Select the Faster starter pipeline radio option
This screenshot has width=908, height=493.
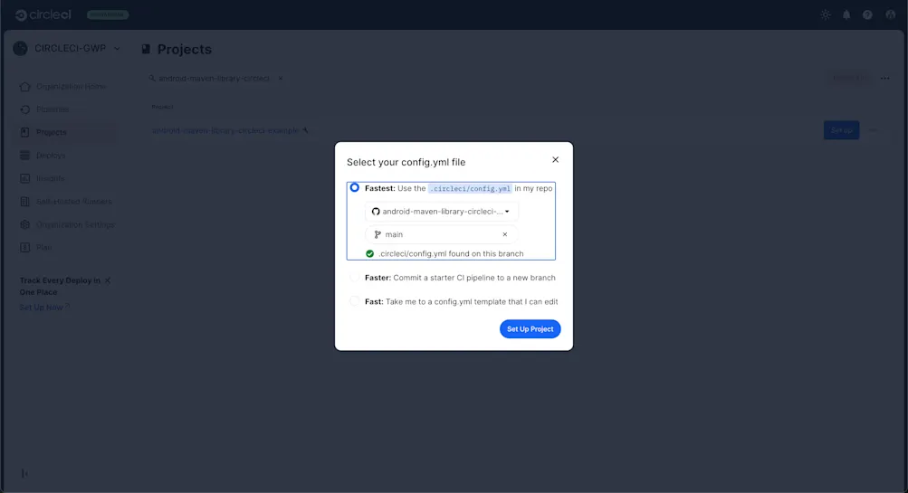[x=354, y=277]
